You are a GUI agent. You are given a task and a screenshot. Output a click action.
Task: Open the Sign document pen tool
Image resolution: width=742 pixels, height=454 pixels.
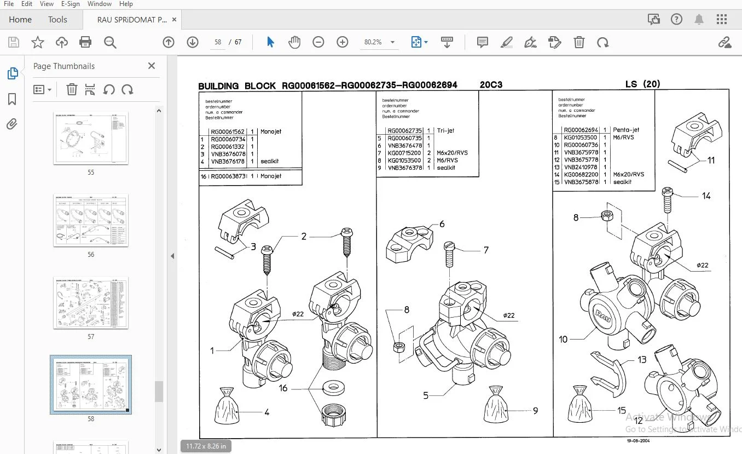pyautogui.click(x=530, y=42)
